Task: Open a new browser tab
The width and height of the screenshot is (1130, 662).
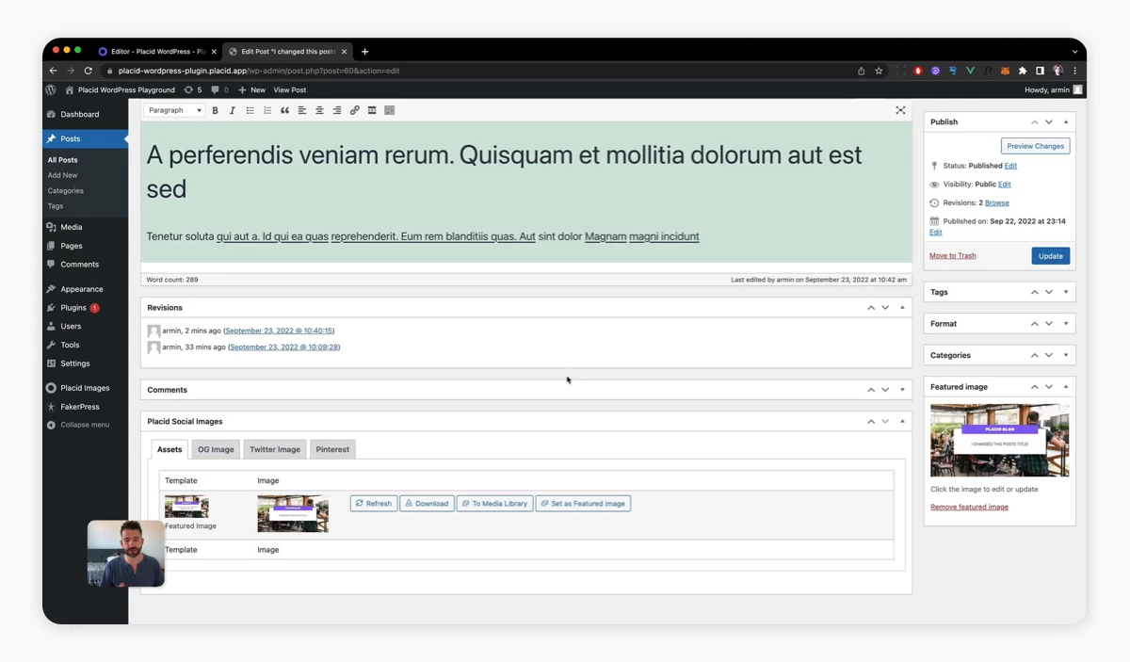Action: click(x=365, y=52)
